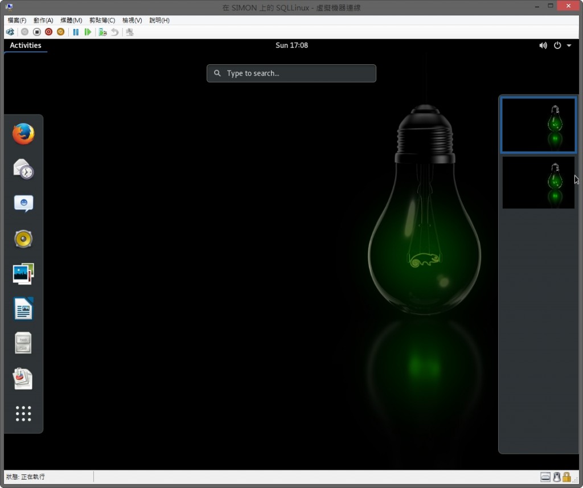Open the 媒體(M) menu

(71, 20)
